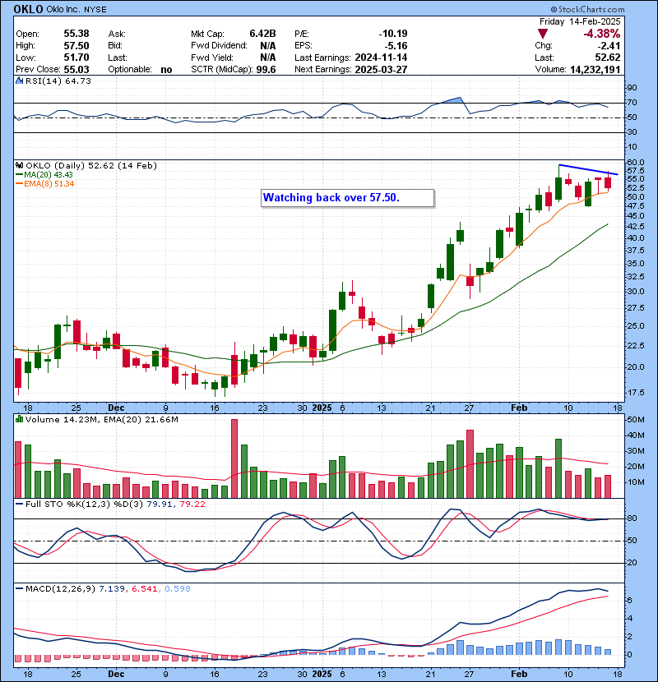Click the red down-triangle change indicator

click(x=543, y=34)
